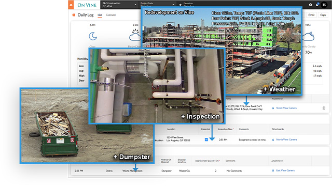Open the notifications bell

click(317, 5)
